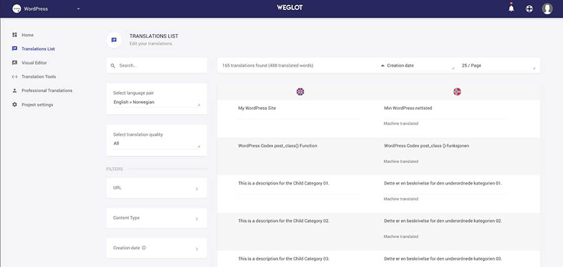Viewport: 563px width, 267px height.
Task: Click the English UK flag icon
Action: point(300,92)
